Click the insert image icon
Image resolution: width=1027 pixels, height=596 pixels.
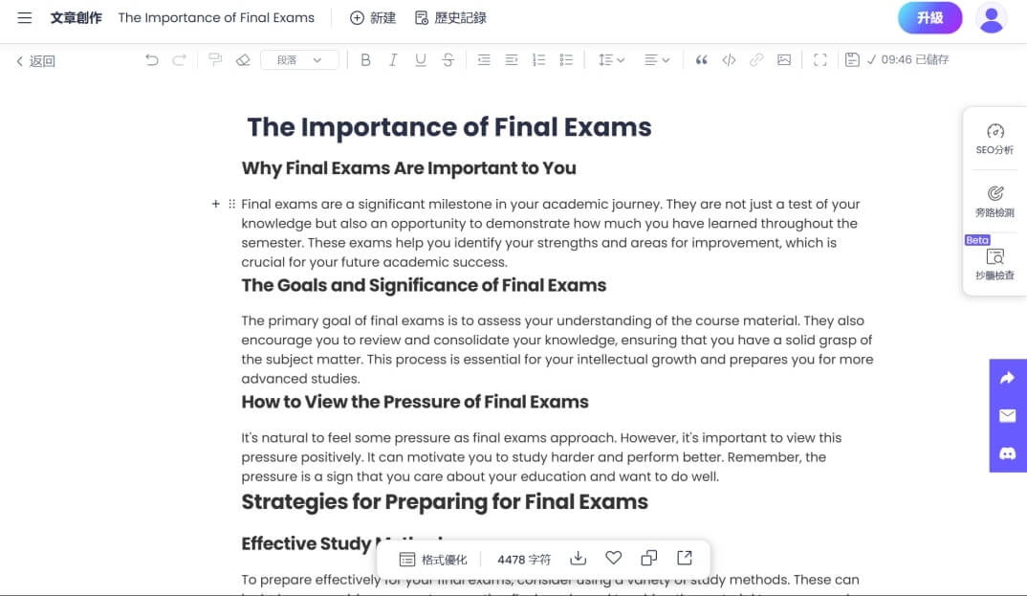[x=784, y=60]
